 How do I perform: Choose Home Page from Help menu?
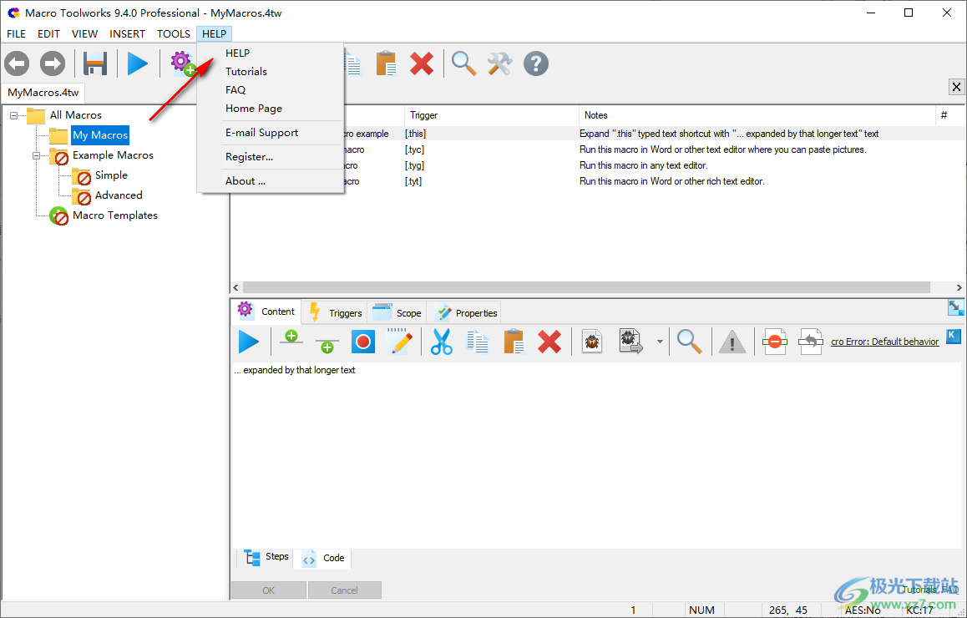(x=270, y=109)
